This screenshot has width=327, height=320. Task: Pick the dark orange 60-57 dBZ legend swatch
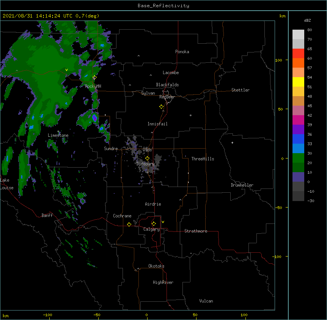298,63
